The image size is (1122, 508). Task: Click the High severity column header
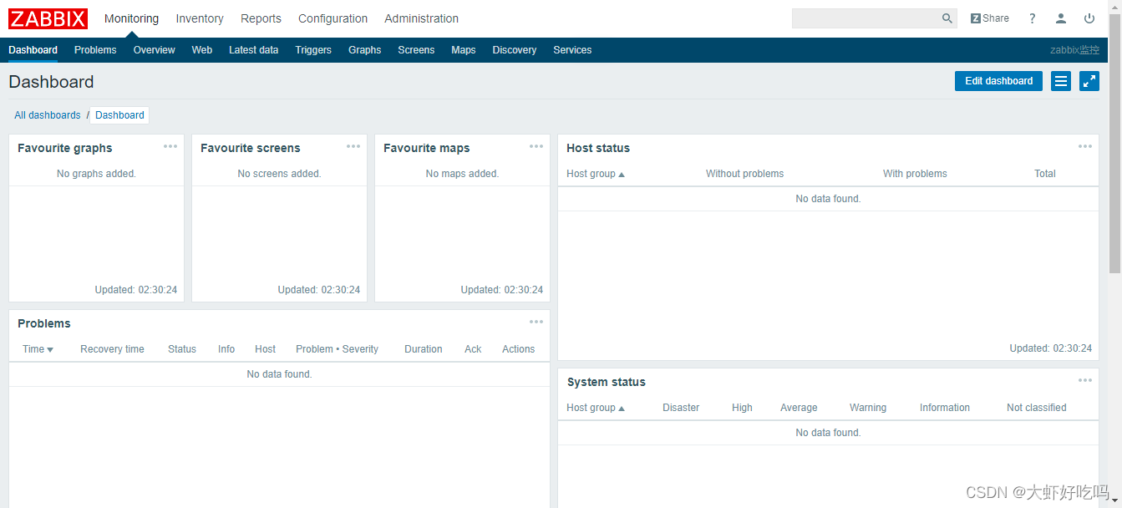(742, 408)
